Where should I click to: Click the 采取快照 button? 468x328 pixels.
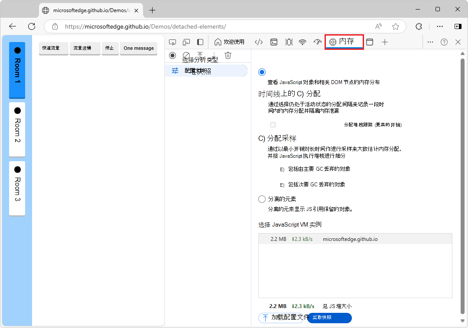tap(329, 318)
